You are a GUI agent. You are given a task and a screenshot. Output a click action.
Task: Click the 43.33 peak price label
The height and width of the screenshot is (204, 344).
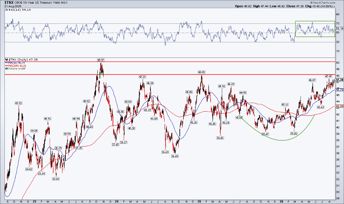(19, 103)
